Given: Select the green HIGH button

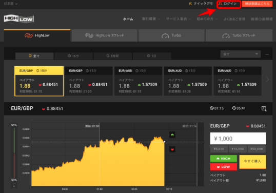Looking at the screenshot, I should (x=223, y=159).
